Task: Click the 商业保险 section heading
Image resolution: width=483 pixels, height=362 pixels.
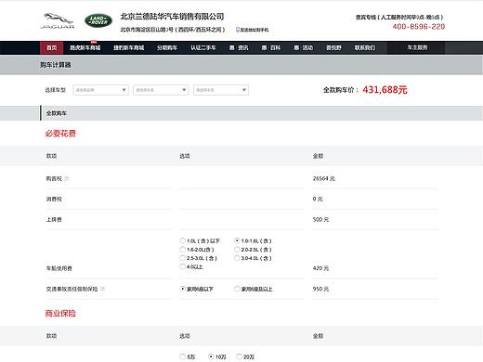Action: 60,314
